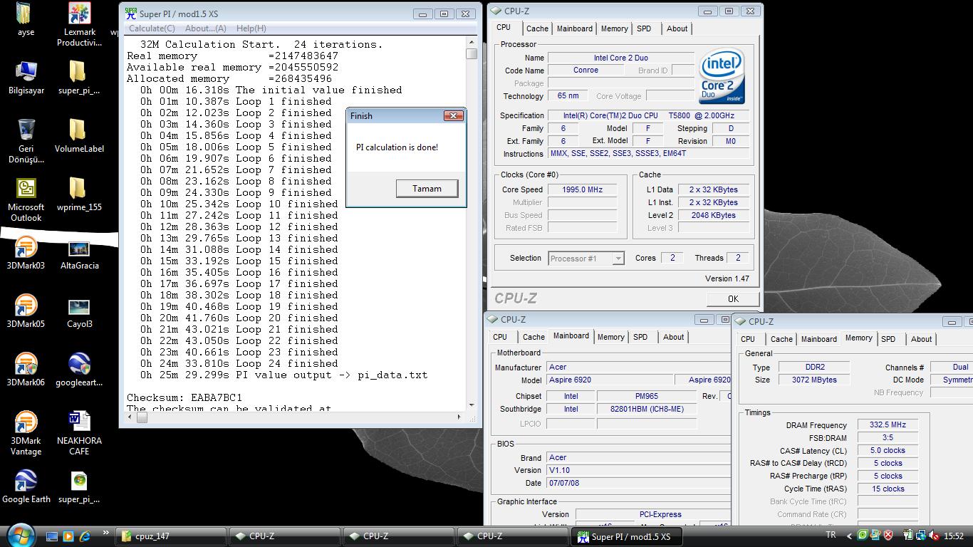Image resolution: width=973 pixels, height=547 pixels.
Task: Launch the 3DMark Vantage desktop shortcut
Action: click(x=26, y=433)
